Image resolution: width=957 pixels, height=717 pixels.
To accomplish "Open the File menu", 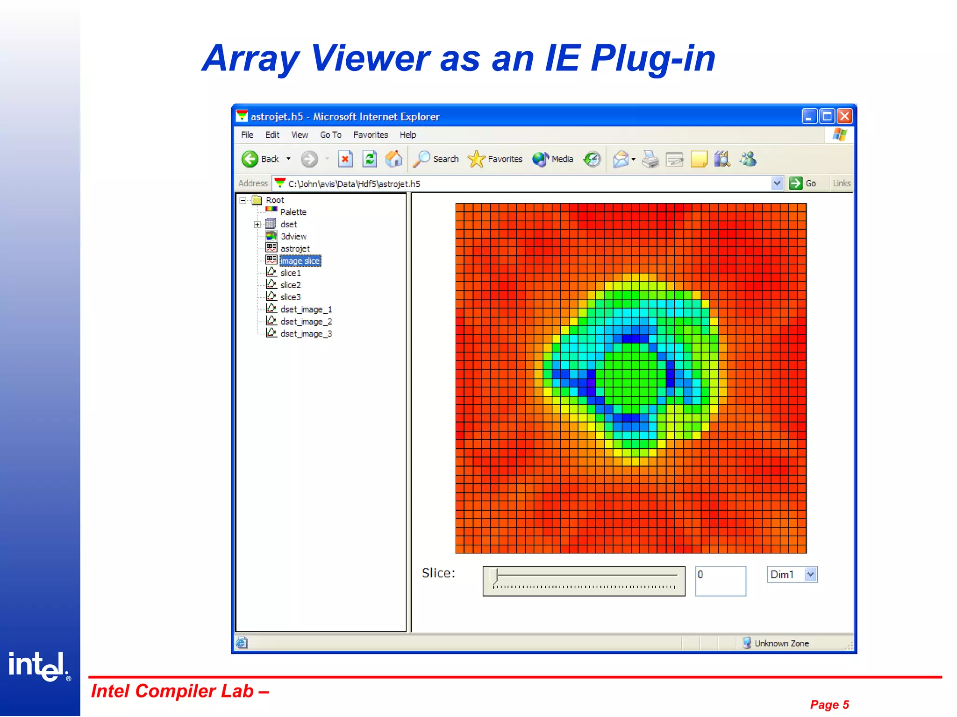I will (247, 135).
